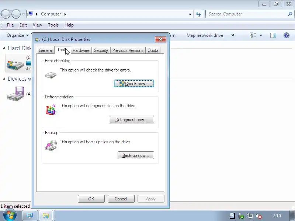This screenshot has width=295, height=221.
Task: Click the change view icon
Action: 253,35
